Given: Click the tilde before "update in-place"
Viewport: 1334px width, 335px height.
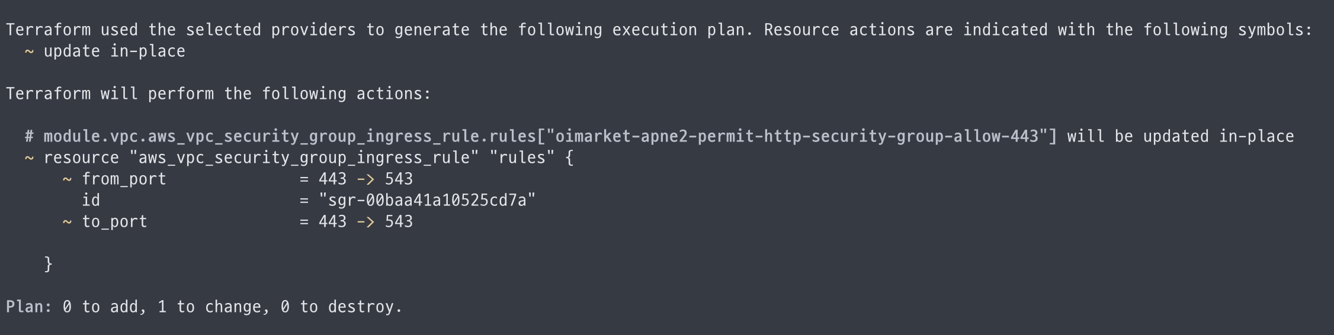Looking at the screenshot, I should [28, 51].
